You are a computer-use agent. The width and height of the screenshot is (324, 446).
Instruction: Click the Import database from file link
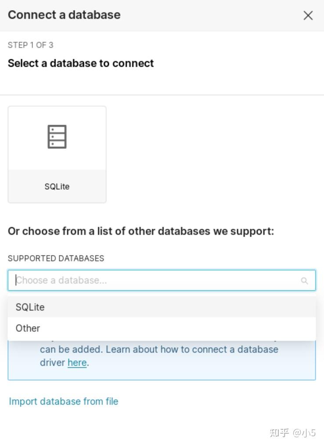click(x=63, y=401)
